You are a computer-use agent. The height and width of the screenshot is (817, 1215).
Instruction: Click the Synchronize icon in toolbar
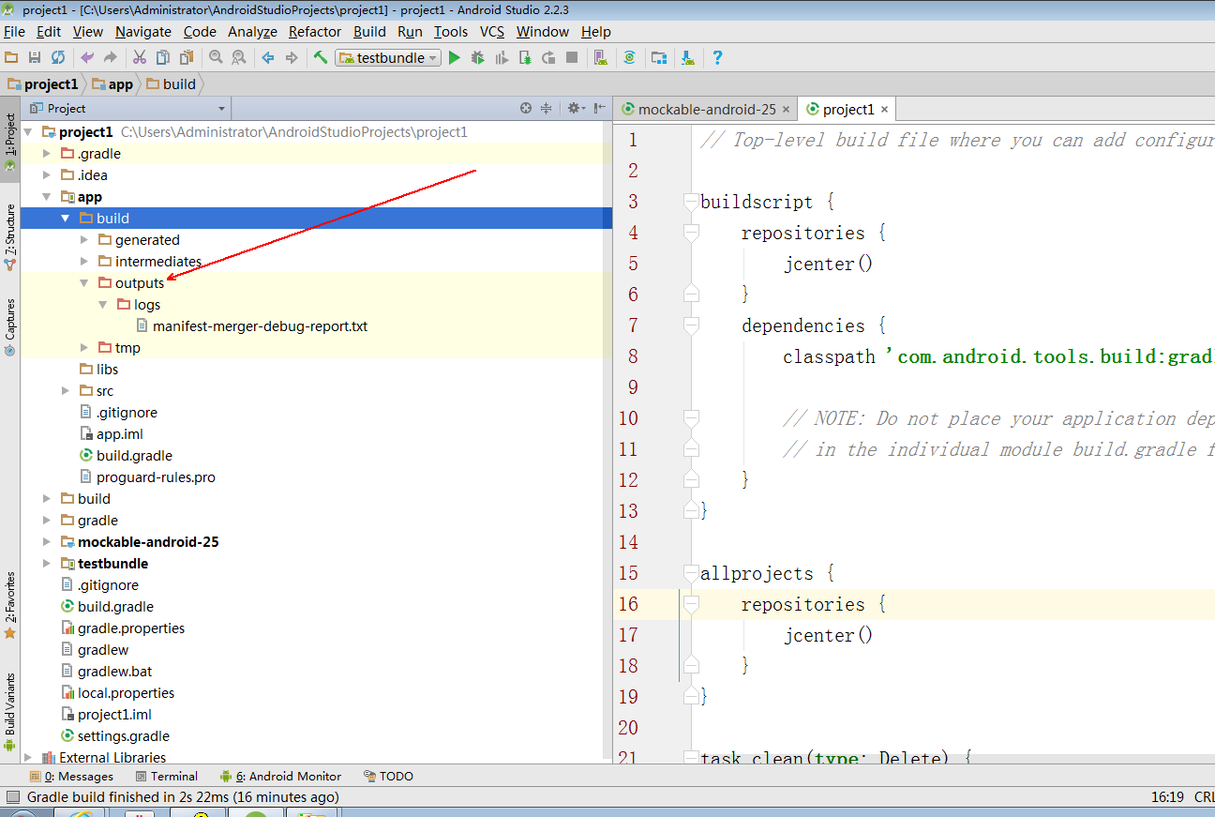tap(58, 57)
